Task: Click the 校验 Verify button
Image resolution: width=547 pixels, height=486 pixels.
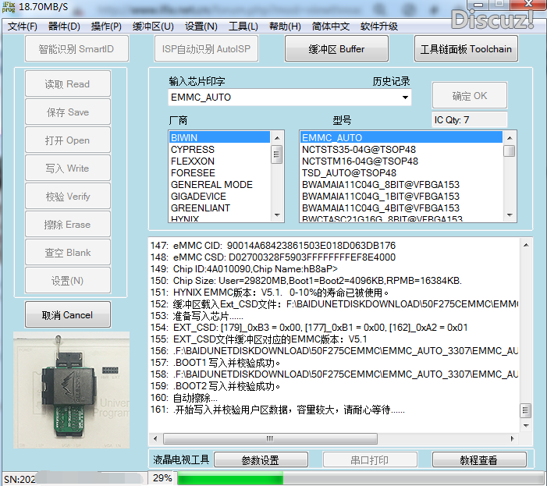Action: 68,197
